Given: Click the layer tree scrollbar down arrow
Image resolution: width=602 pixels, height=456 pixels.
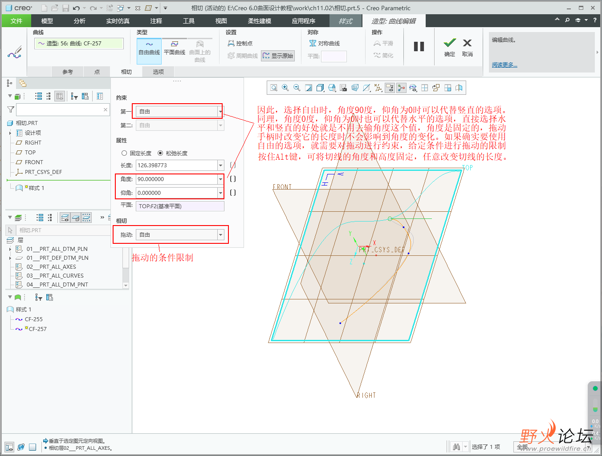Looking at the screenshot, I should pos(126,285).
